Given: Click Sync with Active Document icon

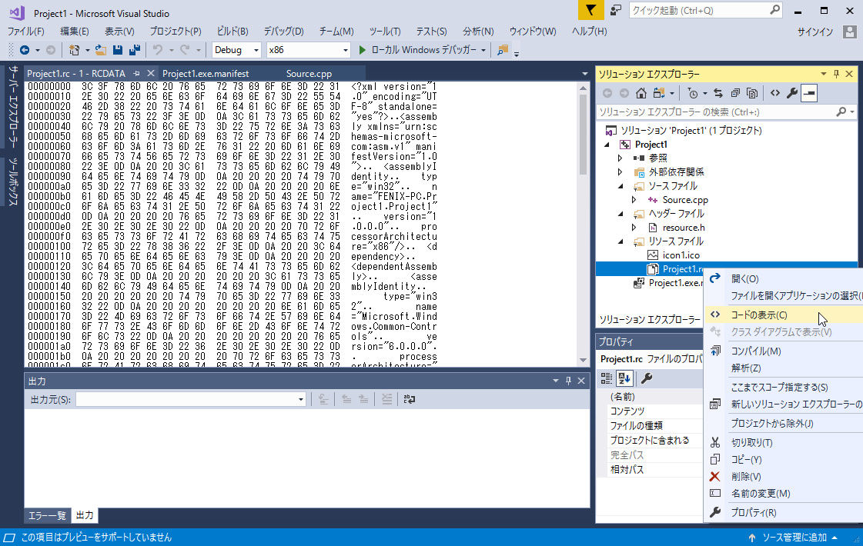Looking at the screenshot, I should pos(718,94).
